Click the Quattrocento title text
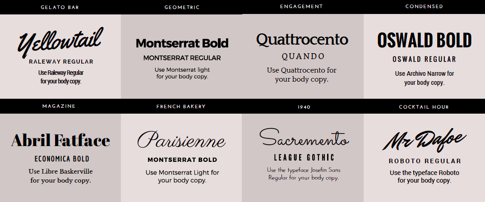The height and width of the screenshot is (202, 485). click(x=302, y=40)
